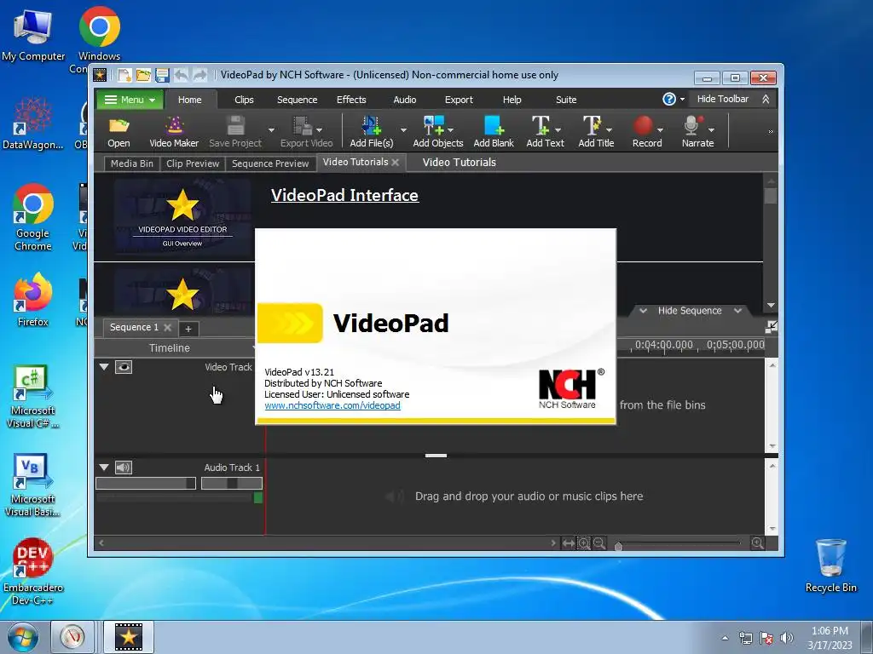Expand the Save Project dropdown arrow
Screen dimensions: 873x654
coord(271,130)
